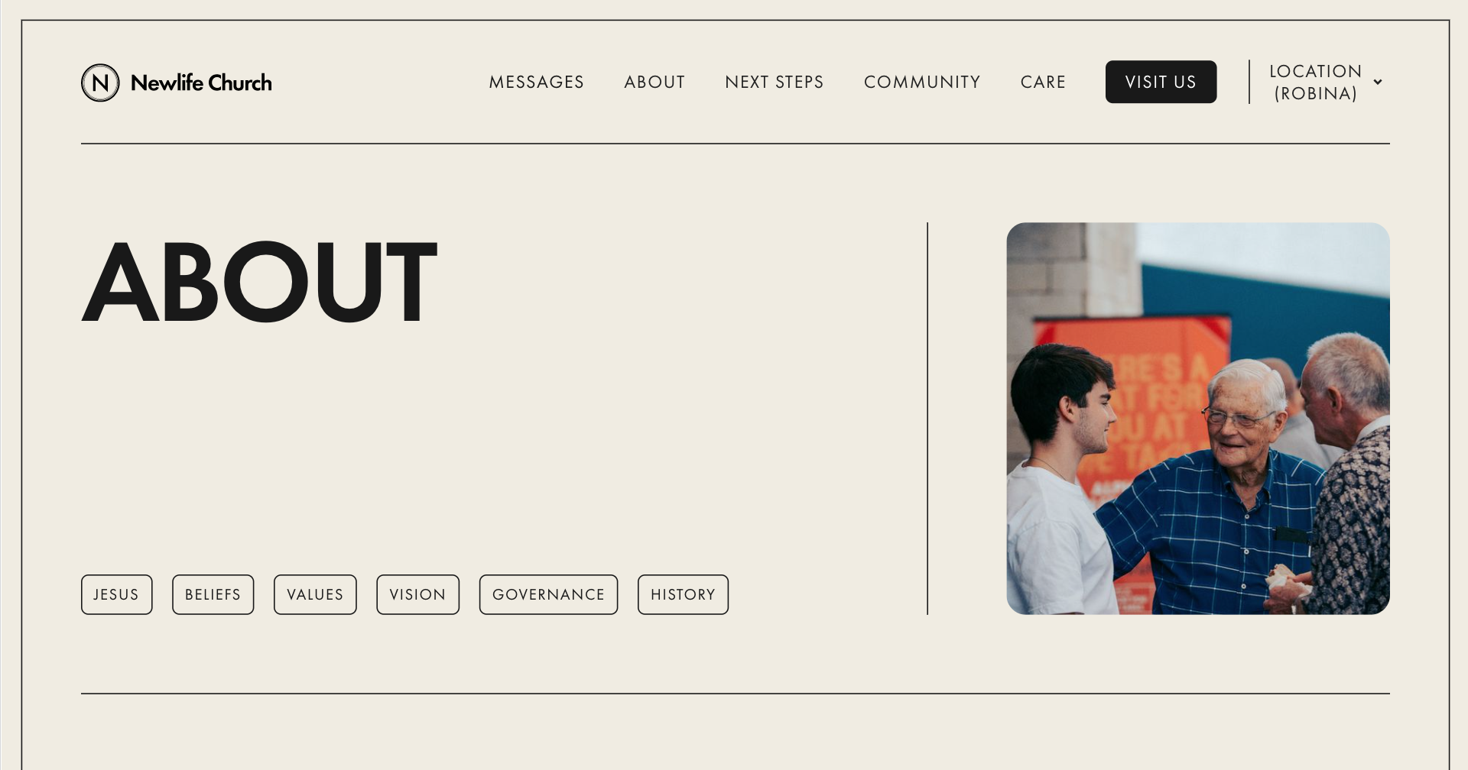Open the Messages menu item
This screenshot has height=770, width=1468.
pyautogui.click(x=537, y=82)
